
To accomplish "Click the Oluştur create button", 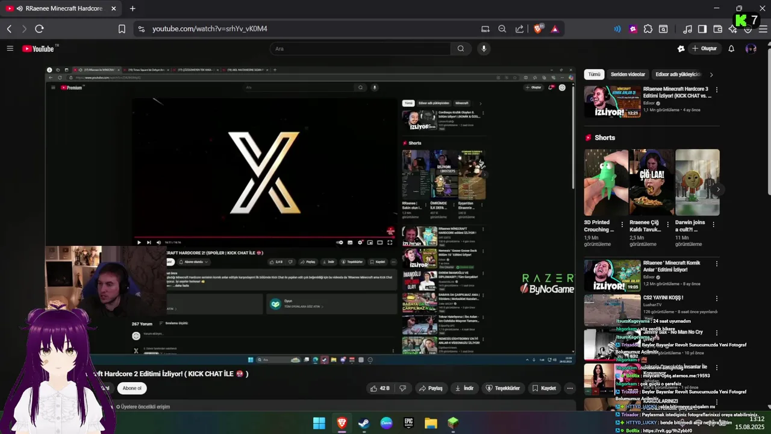I will pos(705,49).
